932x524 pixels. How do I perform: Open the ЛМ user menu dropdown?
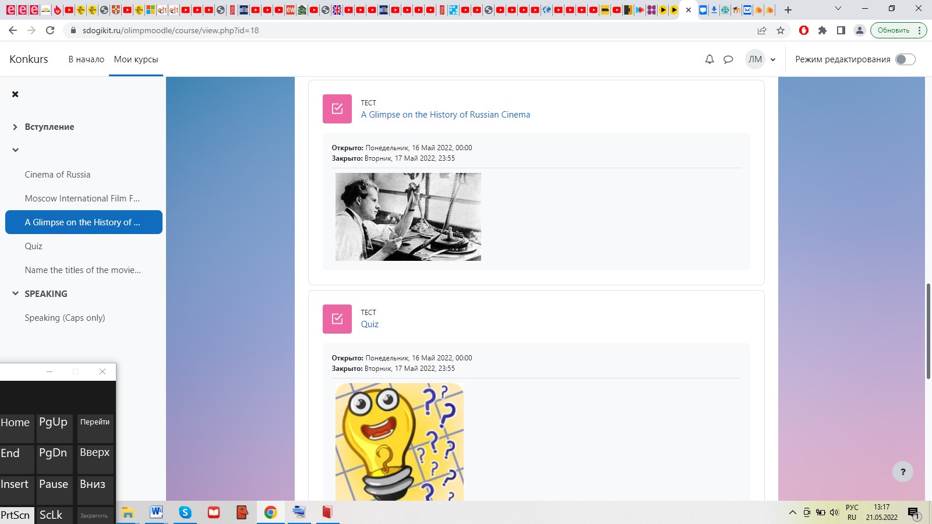pos(761,59)
